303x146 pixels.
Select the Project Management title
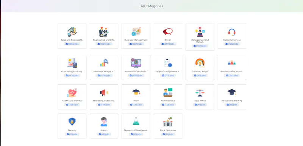point(168,71)
